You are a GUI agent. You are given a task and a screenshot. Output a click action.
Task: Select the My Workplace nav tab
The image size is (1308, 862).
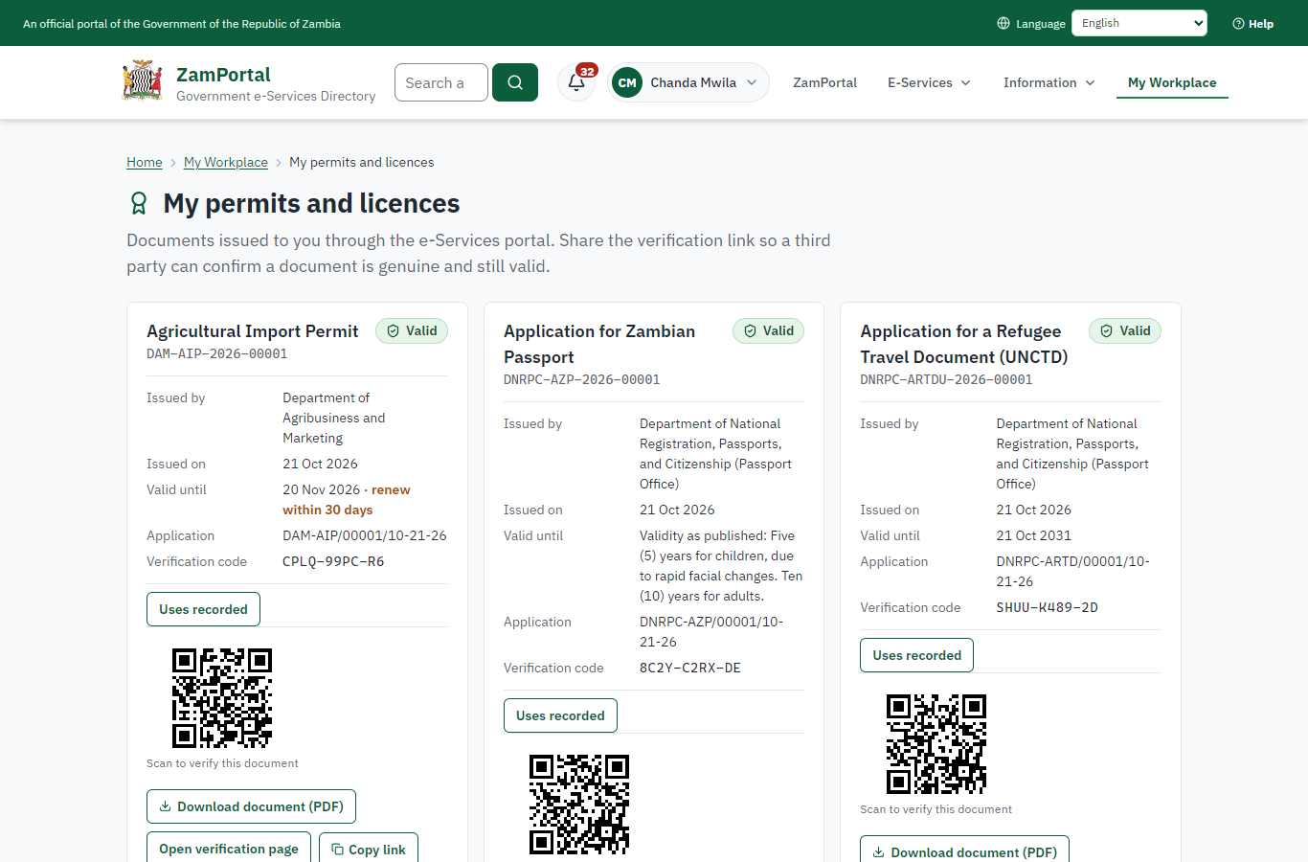(1172, 82)
